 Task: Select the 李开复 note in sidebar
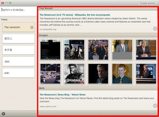click(x=18, y=50)
